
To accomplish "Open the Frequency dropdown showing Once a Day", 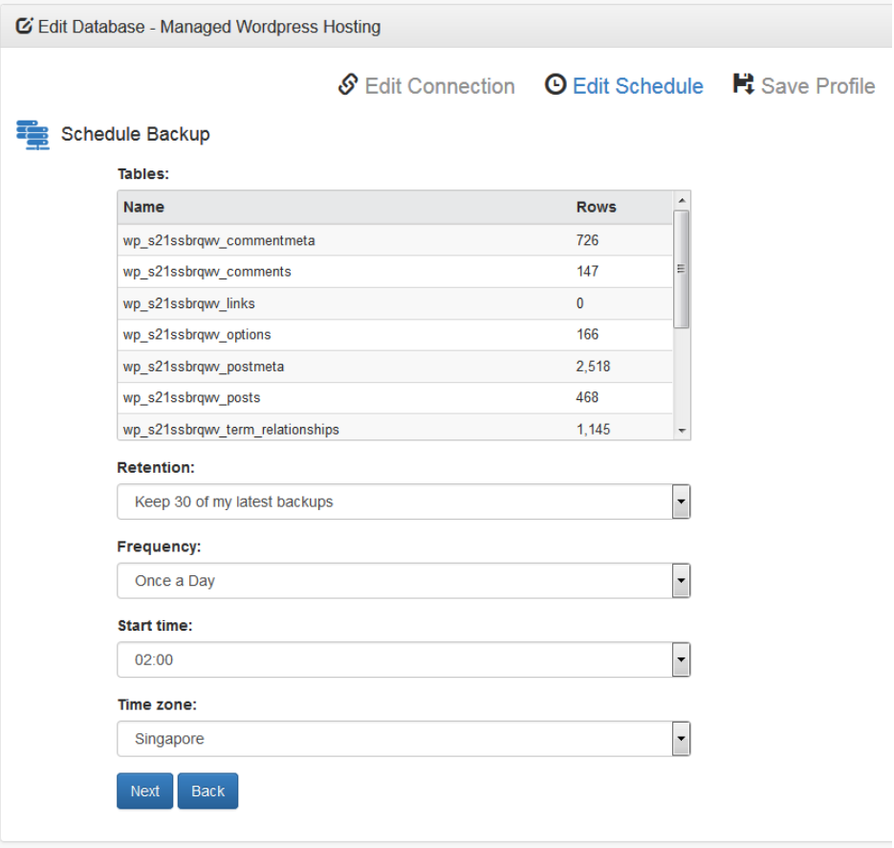I will (x=403, y=581).
